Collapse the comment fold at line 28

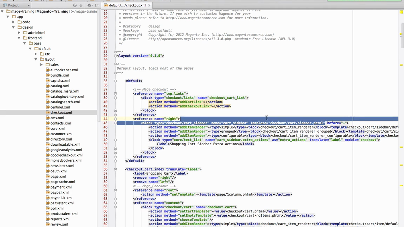[115, 51]
